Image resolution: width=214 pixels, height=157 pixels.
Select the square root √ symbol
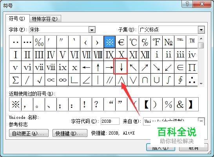[39, 80]
